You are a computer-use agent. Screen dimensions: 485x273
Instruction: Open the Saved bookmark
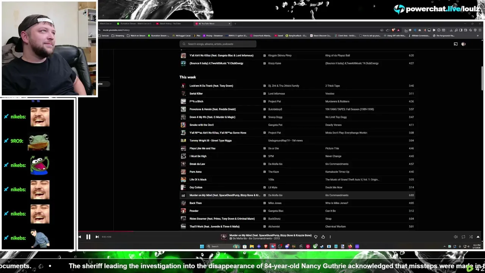pos(279,36)
